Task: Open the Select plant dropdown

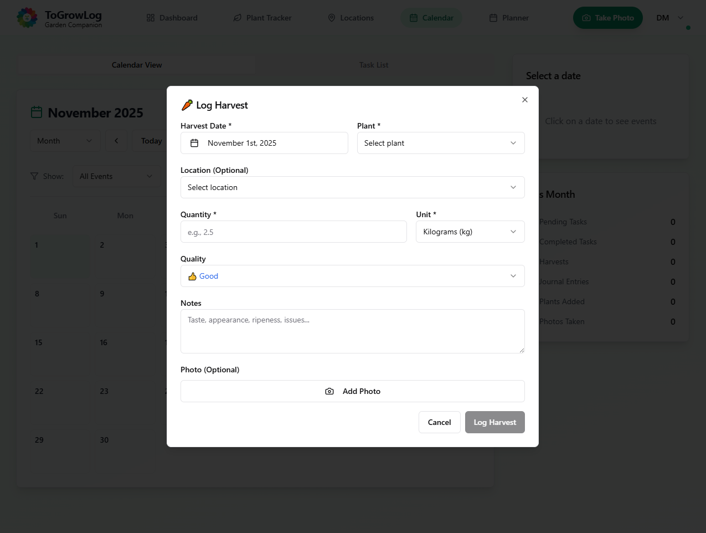Action: 441,143
